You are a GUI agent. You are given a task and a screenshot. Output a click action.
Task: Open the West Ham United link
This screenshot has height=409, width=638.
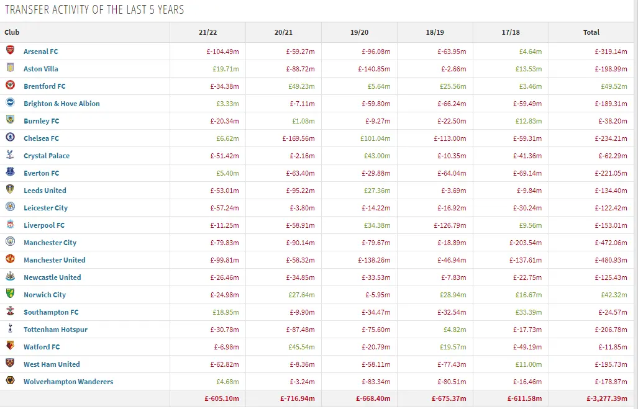pyautogui.click(x=52, y=364)
